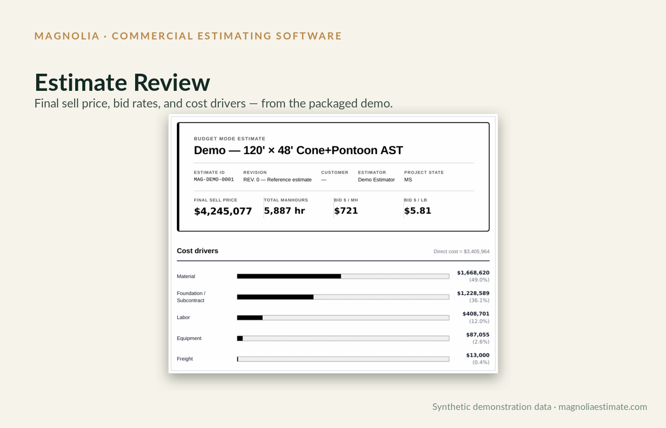This screenshot has height=428, width=666.
Task: Click the 'REVISION' field label
Action: pos(255,173)
